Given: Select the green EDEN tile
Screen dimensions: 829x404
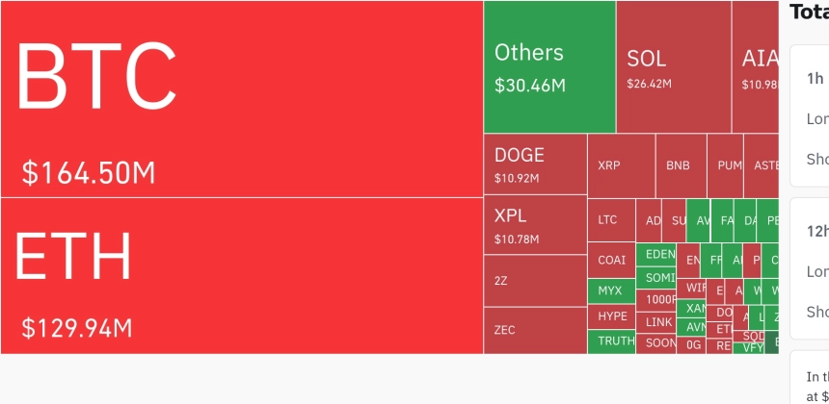Looking at the screenshot, I should tap(660, 255).
